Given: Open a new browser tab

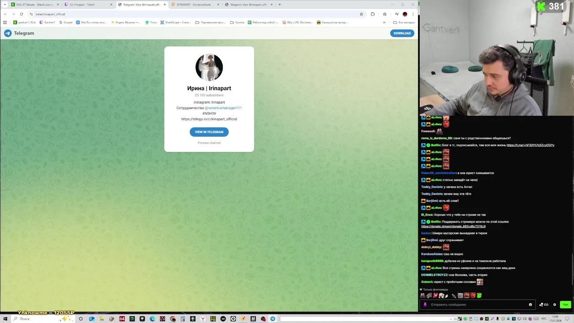Looking at the screenshot, I should click(279, 4).
